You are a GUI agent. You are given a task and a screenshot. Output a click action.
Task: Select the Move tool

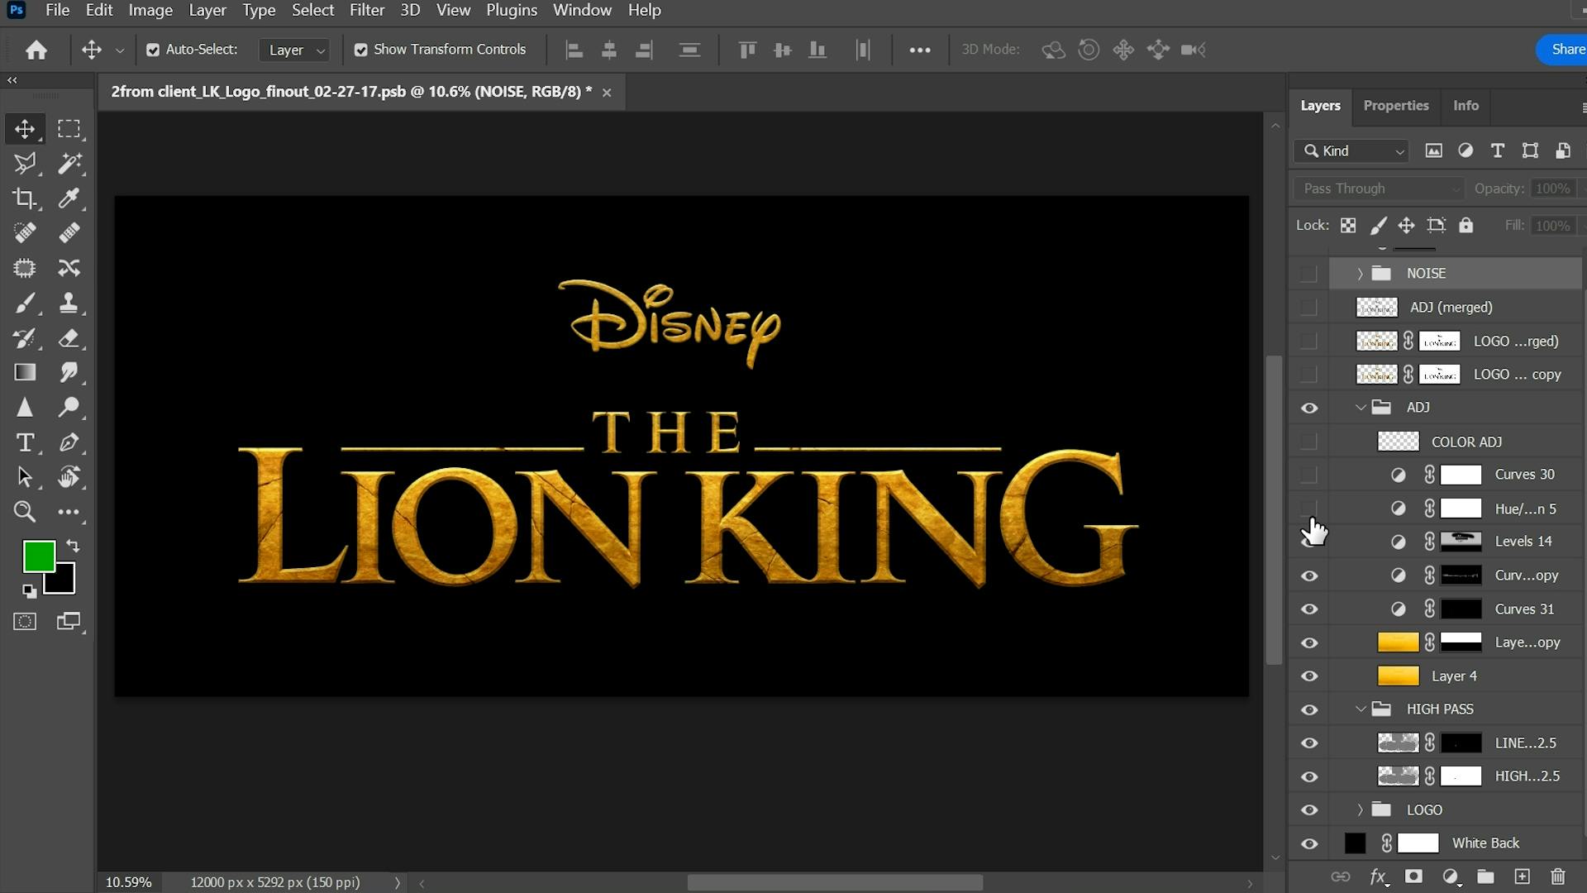25,129
